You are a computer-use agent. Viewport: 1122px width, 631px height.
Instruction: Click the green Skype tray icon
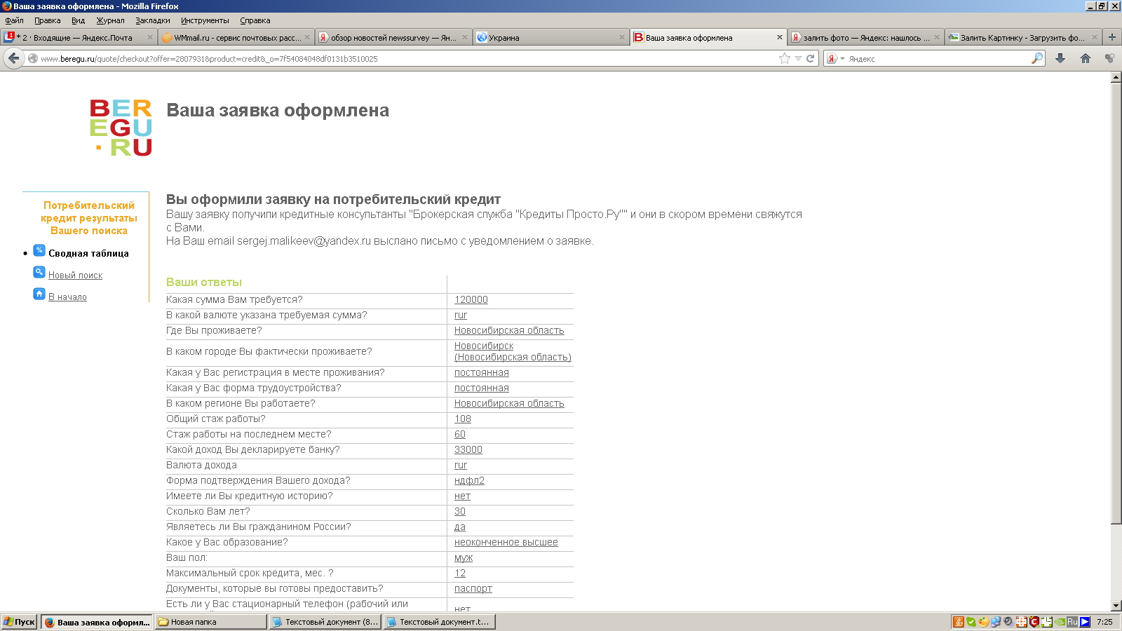(971, 622)
